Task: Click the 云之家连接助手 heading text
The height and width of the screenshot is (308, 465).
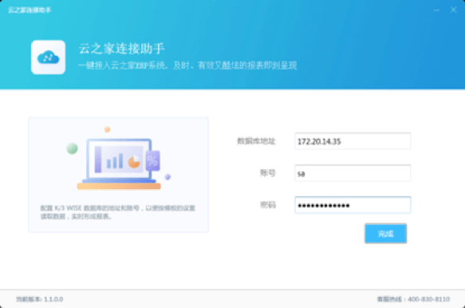Action: (121, 49)
